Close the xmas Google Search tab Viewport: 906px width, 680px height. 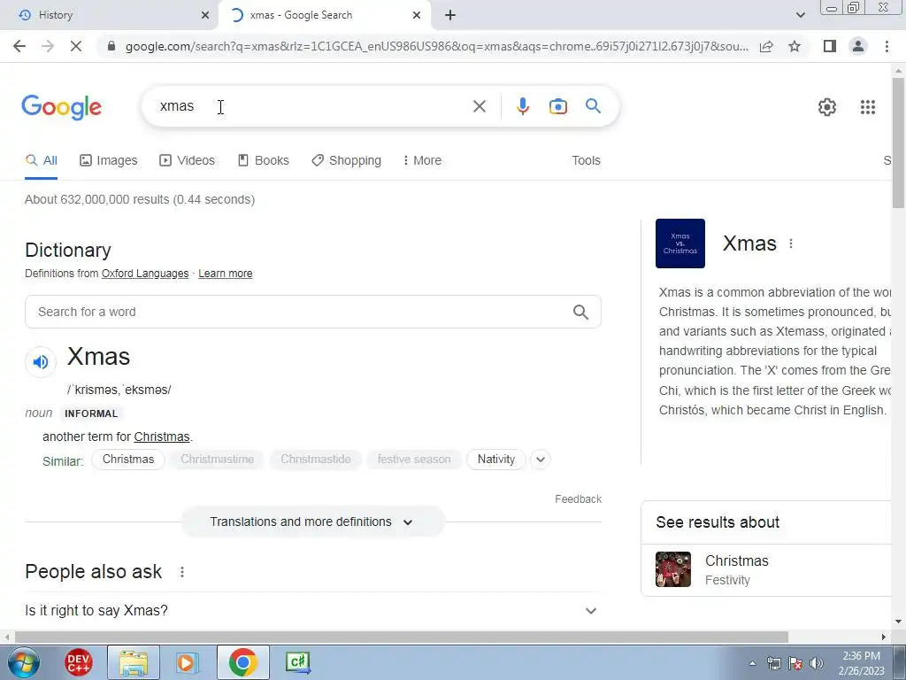click(417, 15)
